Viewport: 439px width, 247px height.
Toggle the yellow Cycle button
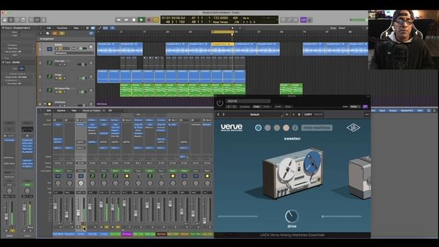pos(156,20)
